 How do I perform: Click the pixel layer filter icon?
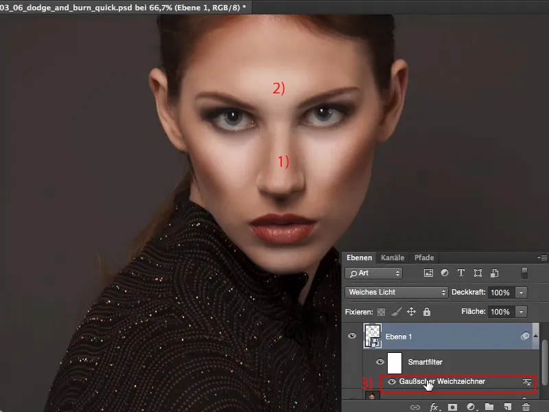tap(429, 273)
